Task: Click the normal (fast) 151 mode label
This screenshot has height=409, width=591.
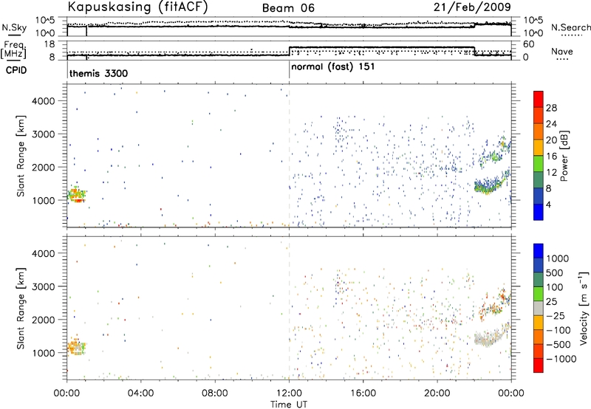Action: (x=333, y=66)
